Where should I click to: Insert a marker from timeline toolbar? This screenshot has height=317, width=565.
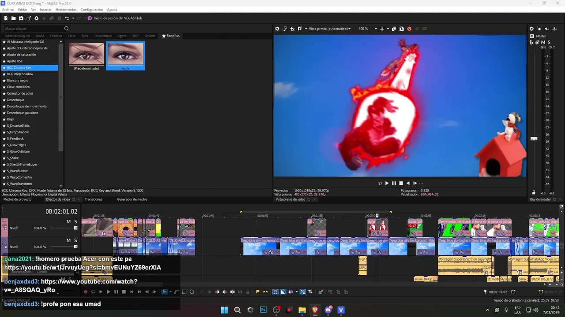coord(258,291)
